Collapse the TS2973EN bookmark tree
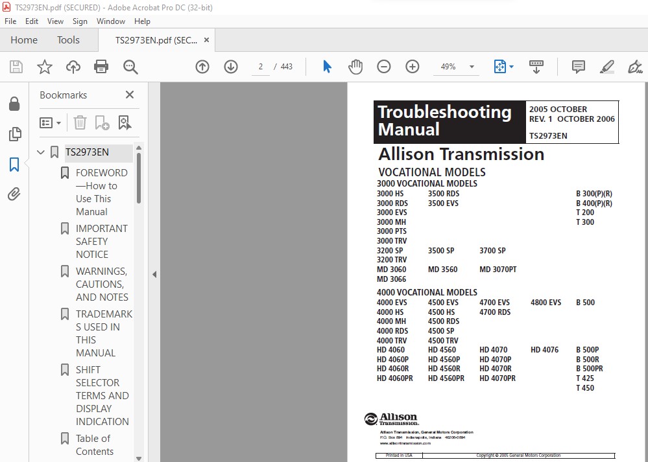The height and width of the screenshot is (462, 648). 40,152
